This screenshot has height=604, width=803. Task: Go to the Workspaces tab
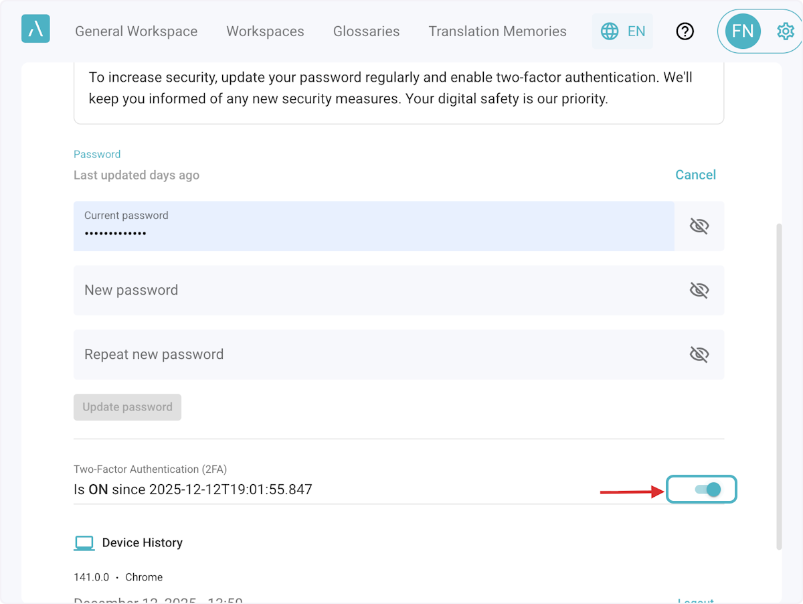coord(265,31)
